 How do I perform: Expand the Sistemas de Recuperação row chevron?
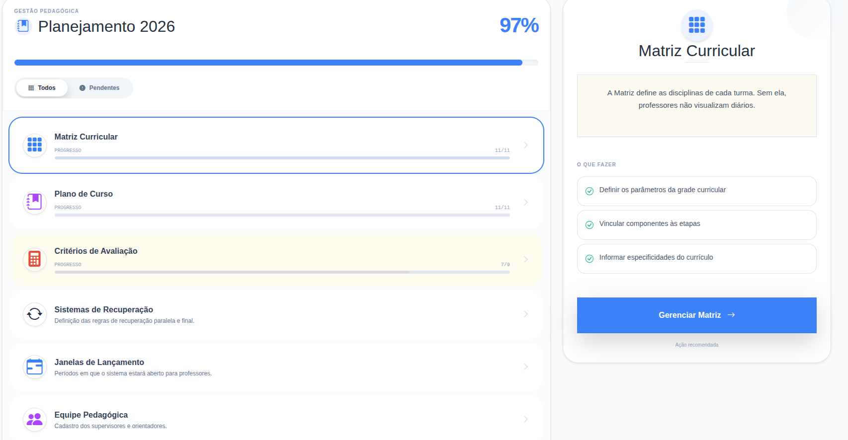526,314
